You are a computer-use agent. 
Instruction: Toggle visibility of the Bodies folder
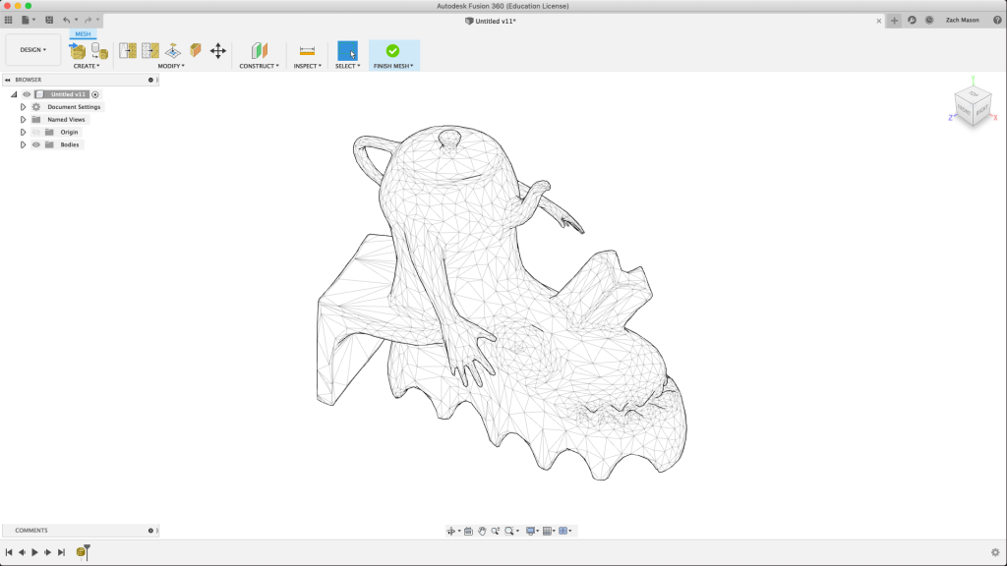(x=36, y=144)
